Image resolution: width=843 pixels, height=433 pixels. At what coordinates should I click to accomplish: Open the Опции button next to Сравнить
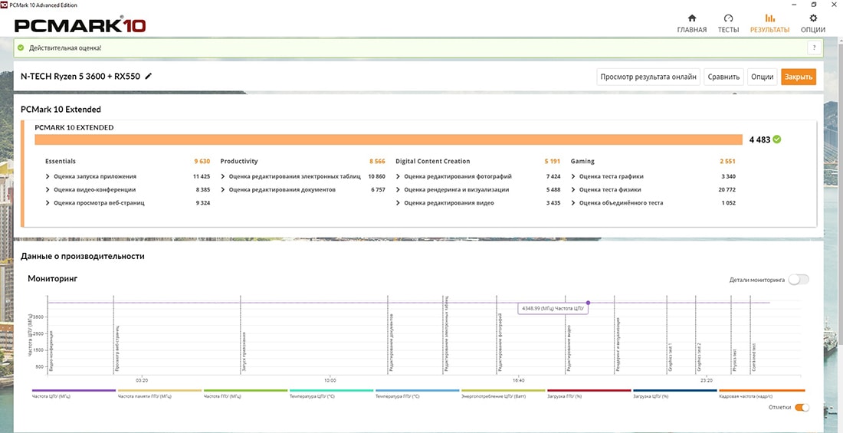coord(762,77)
